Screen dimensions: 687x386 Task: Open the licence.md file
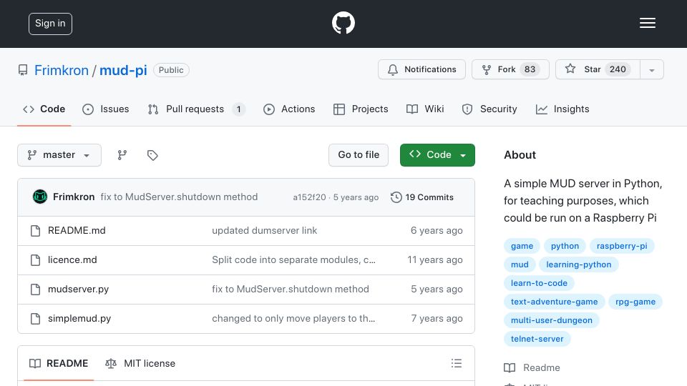(x=72, y=260)
